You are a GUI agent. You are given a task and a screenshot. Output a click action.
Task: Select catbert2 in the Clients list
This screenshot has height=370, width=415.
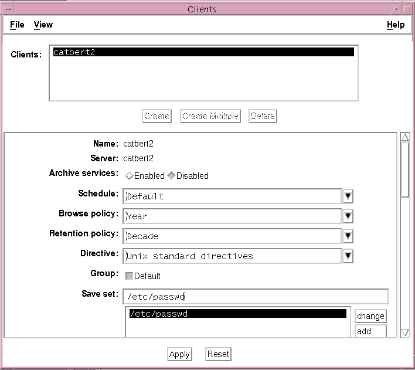[x=203, y=52]
